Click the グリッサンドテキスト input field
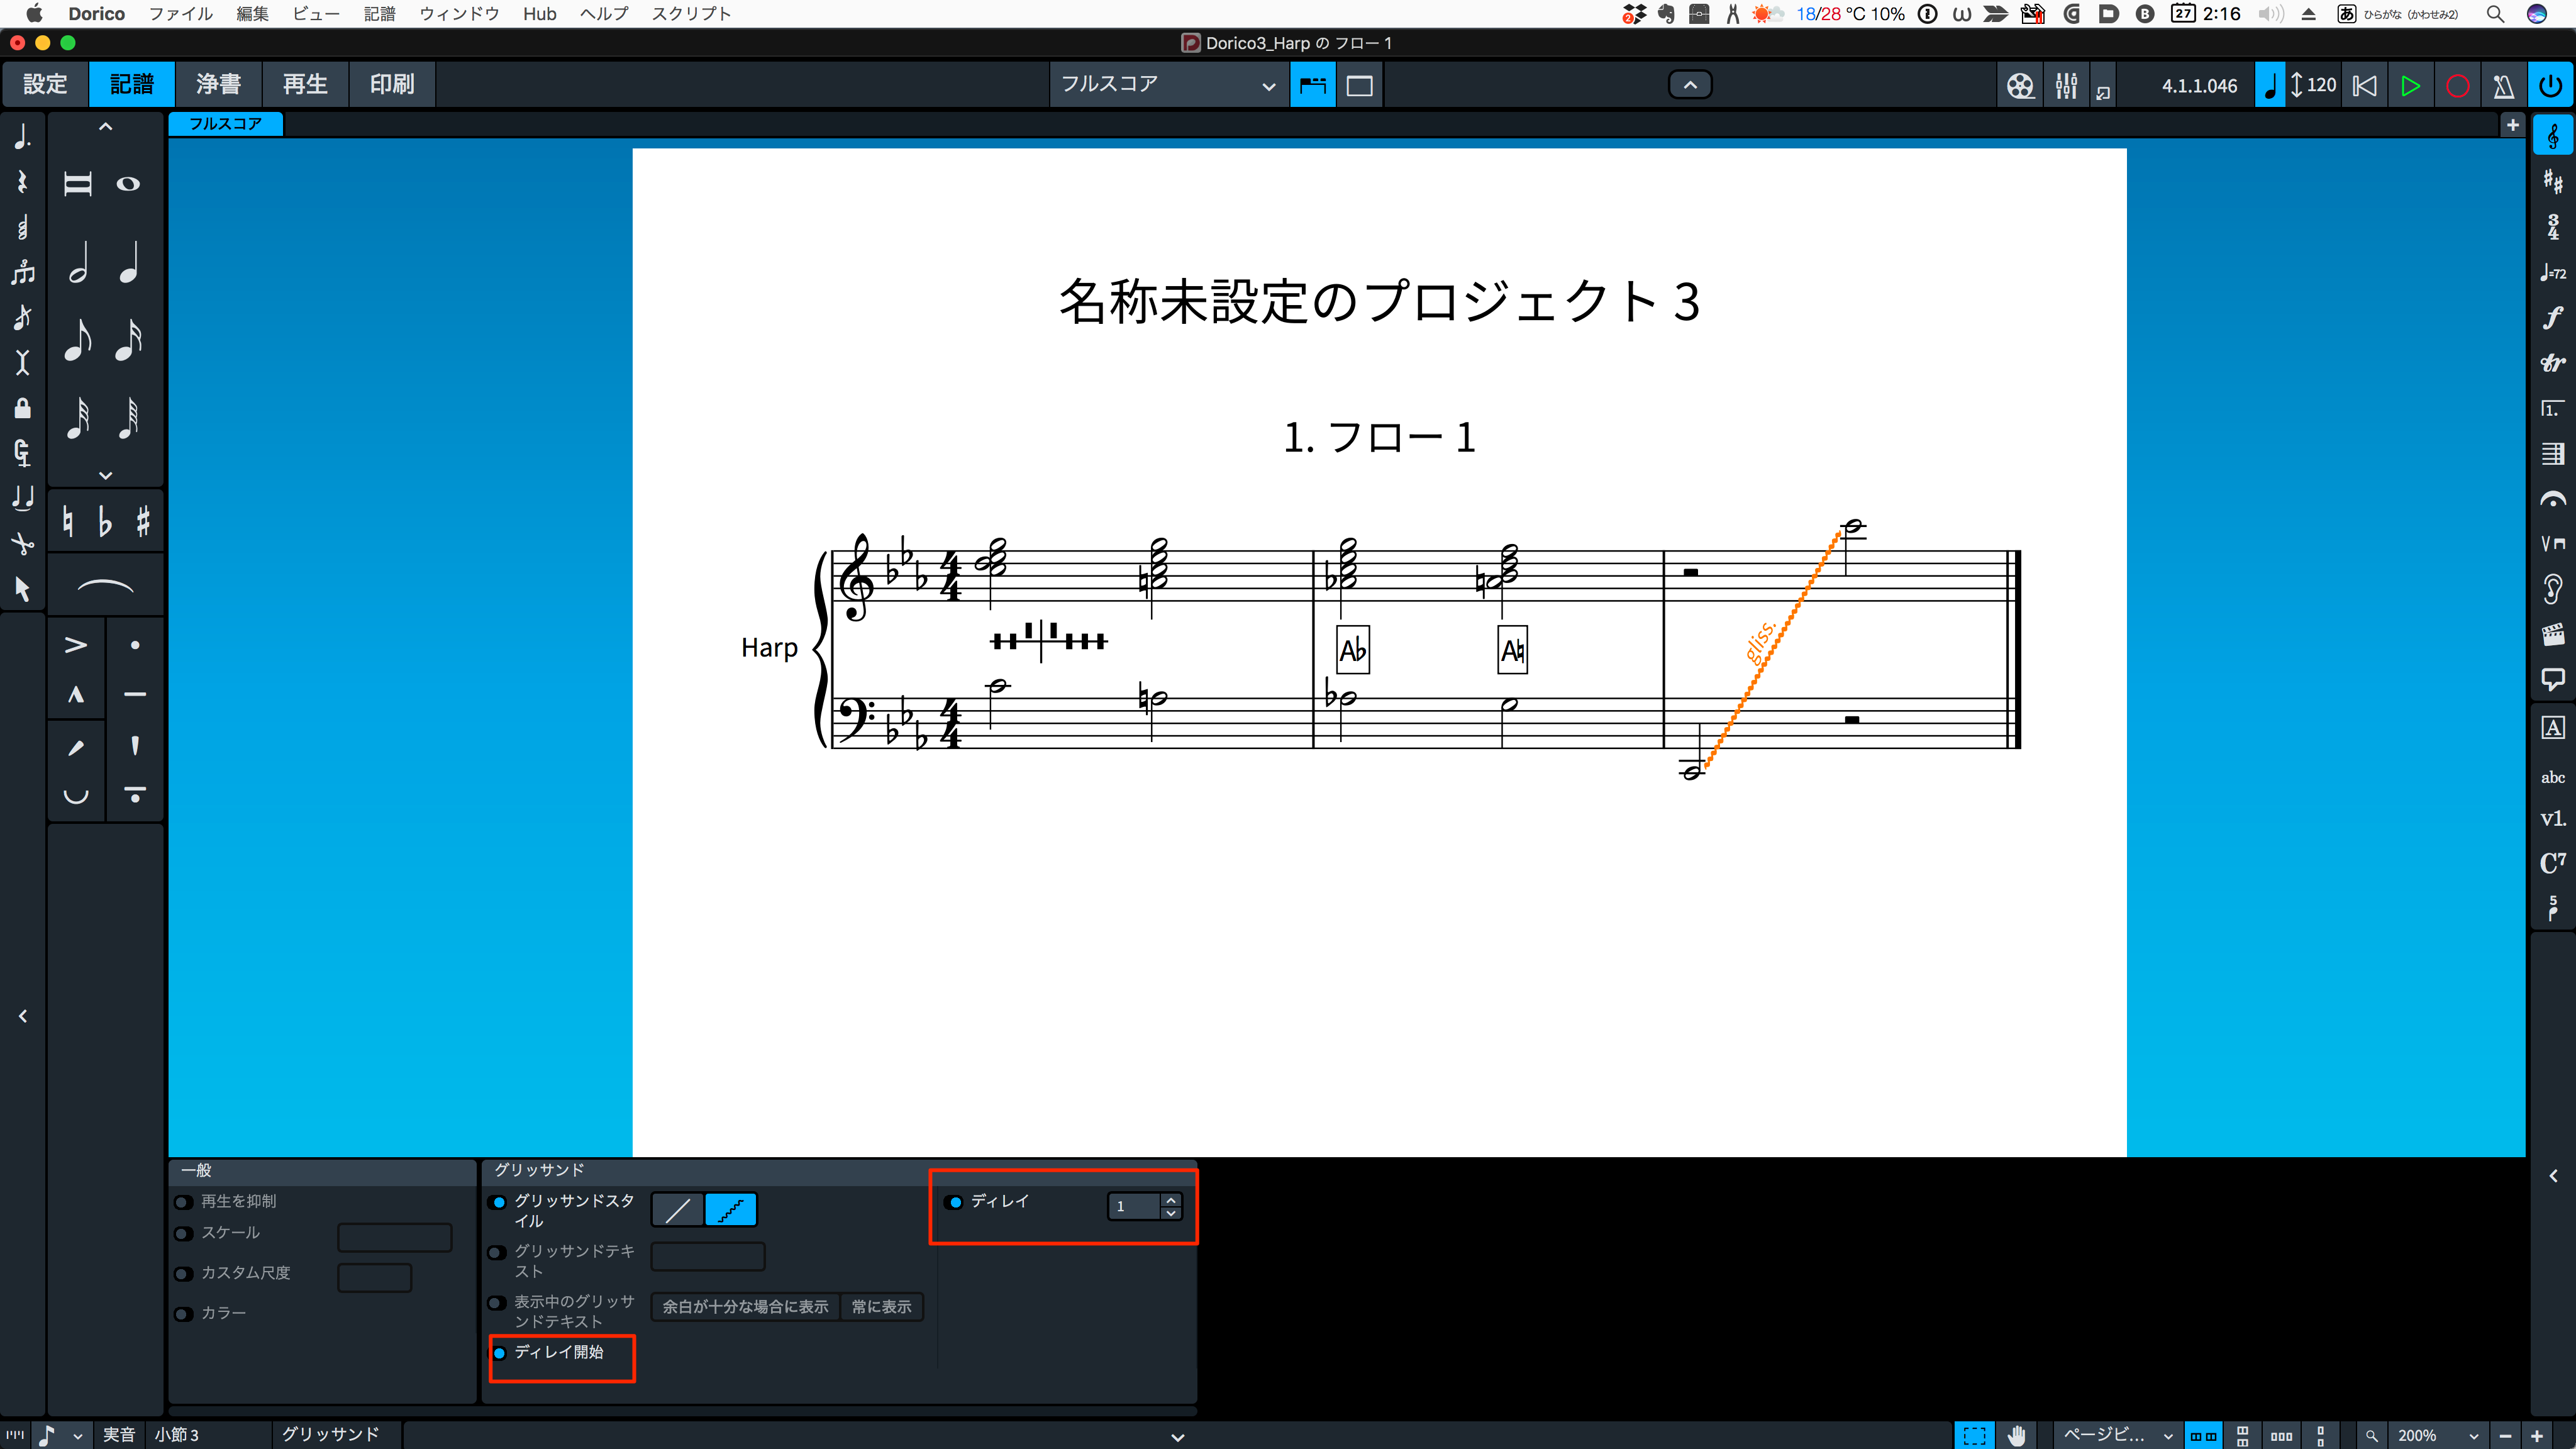The width and height of the screenshot is (2576, 1449). 708,1256
